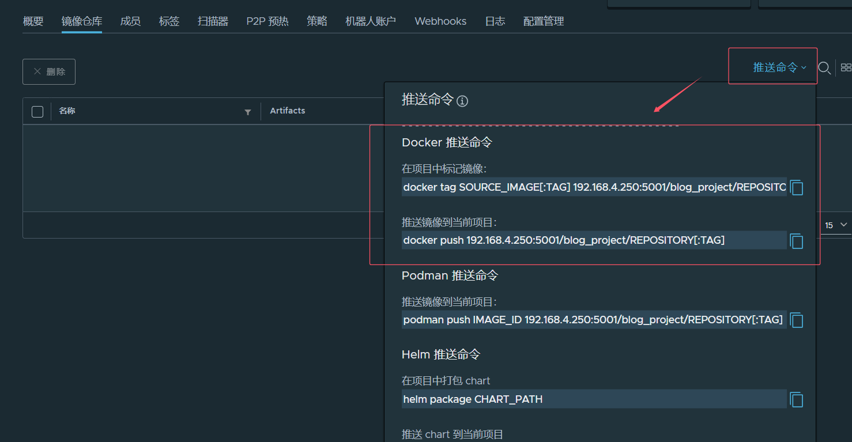Screen dimensions: 852x442
Task: Collapse the 推送命令 dropdown
Action: 779,67
